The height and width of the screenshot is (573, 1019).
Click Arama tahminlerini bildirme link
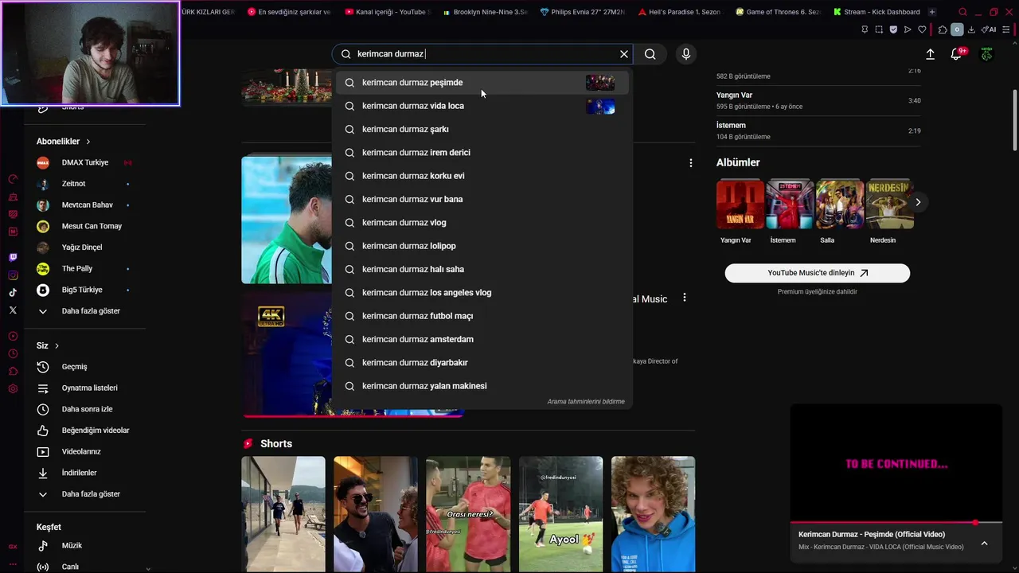586,402
